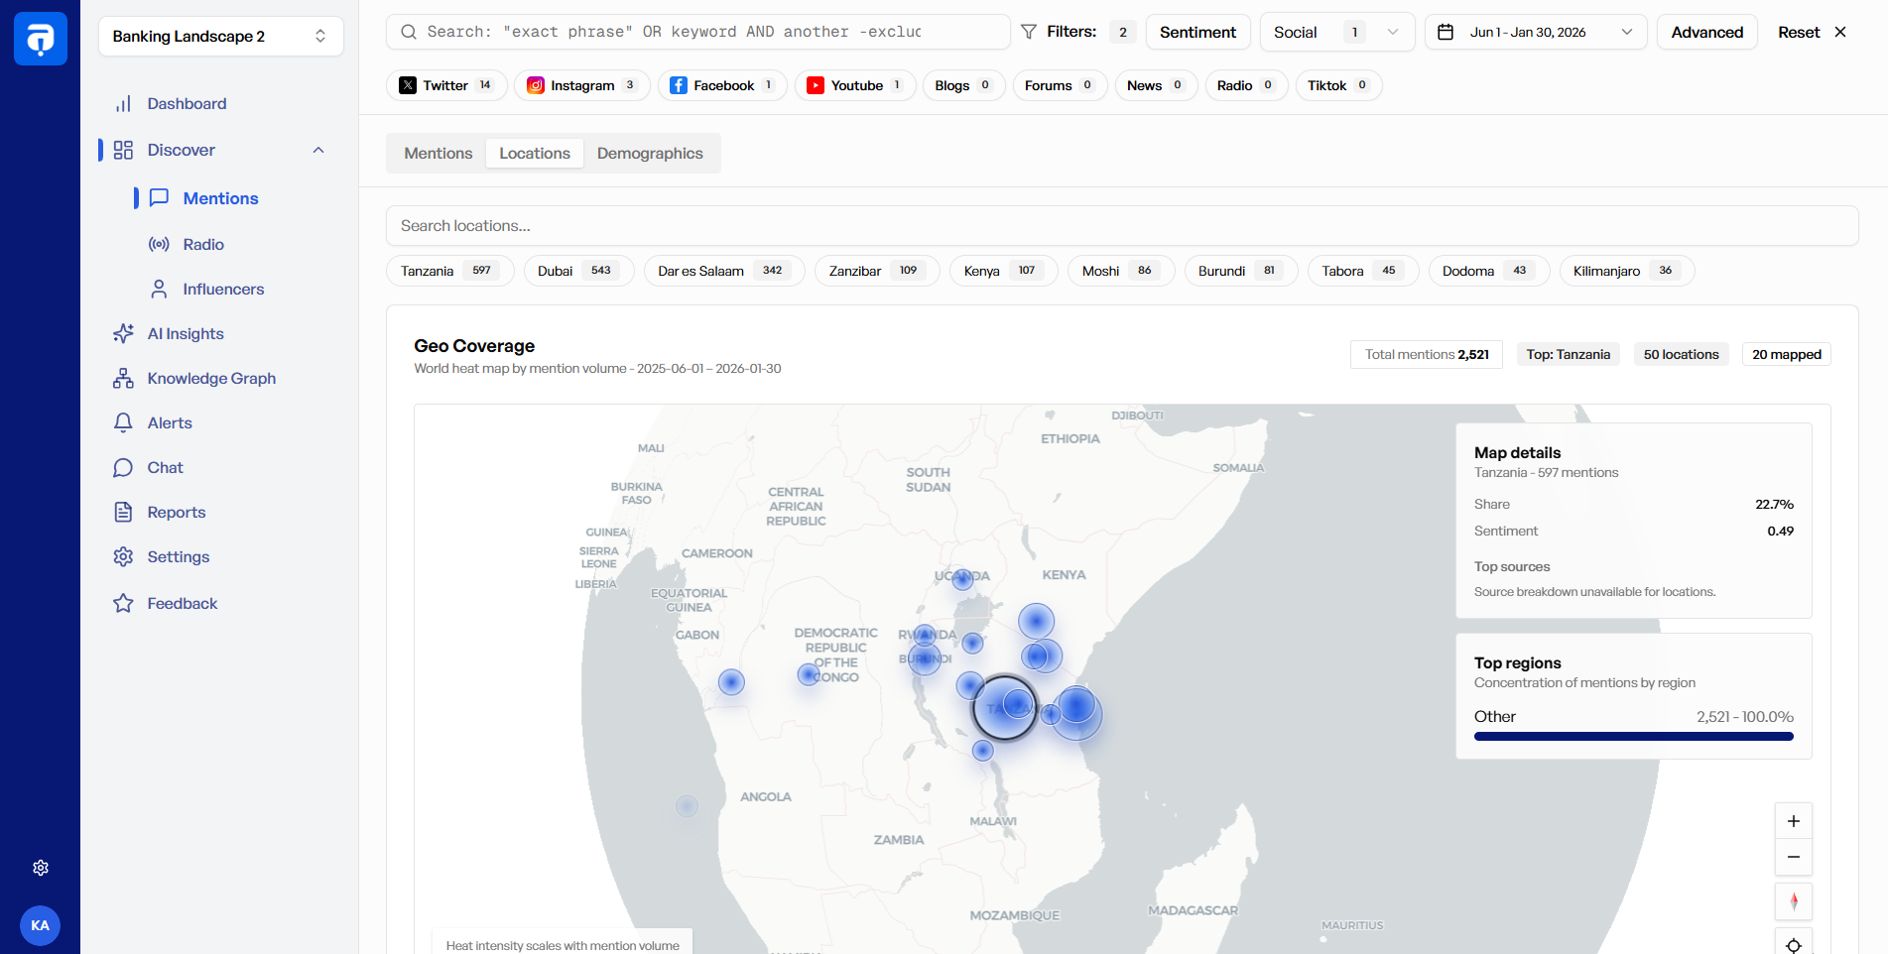Toggle the Instagram source filter
This screenshot has height=954, width=1888.
coord(581,85)
